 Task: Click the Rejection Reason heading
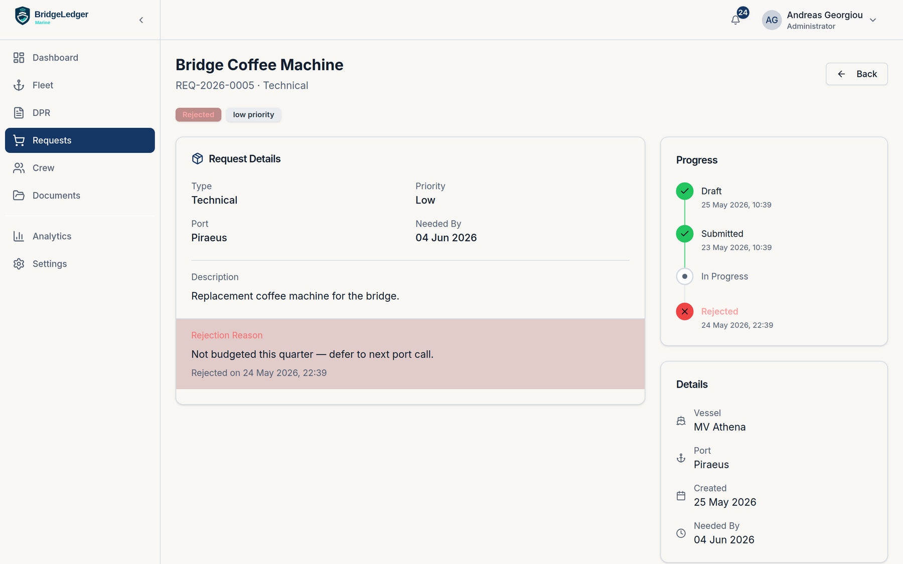point(227,335)
